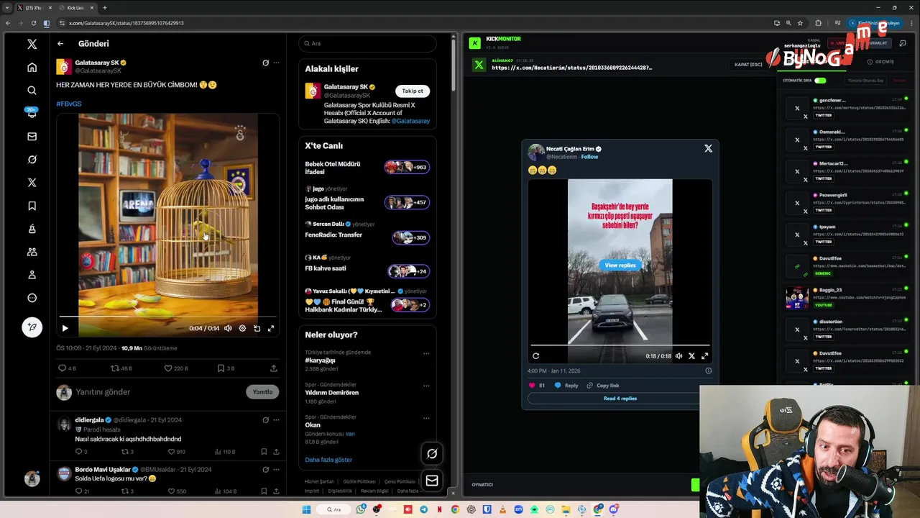The image size is (920, 518).
Task: Open more options on didiergala reply
Action: click(276, 420)
